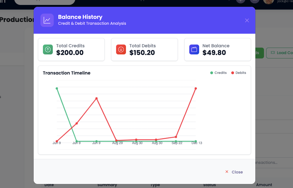Select the highest green credits data point

click(57, 88)
